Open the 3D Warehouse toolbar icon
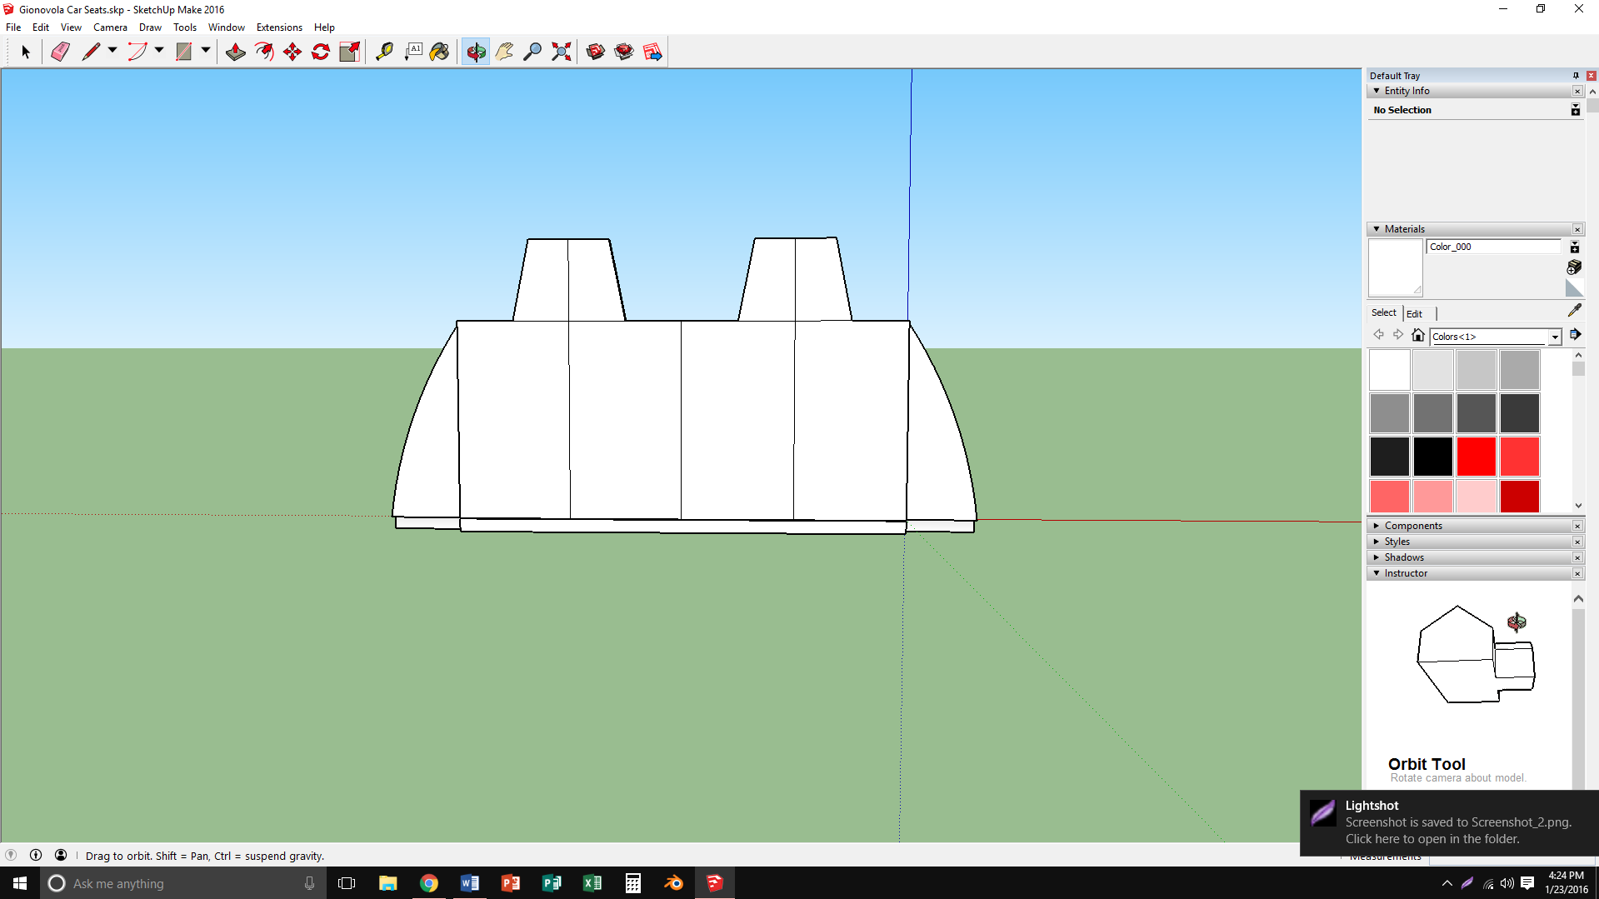This screenshot has width=1599, height=899. [x=596, y=52]
